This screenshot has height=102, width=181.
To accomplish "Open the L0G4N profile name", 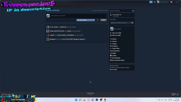I will coord(69,31).
